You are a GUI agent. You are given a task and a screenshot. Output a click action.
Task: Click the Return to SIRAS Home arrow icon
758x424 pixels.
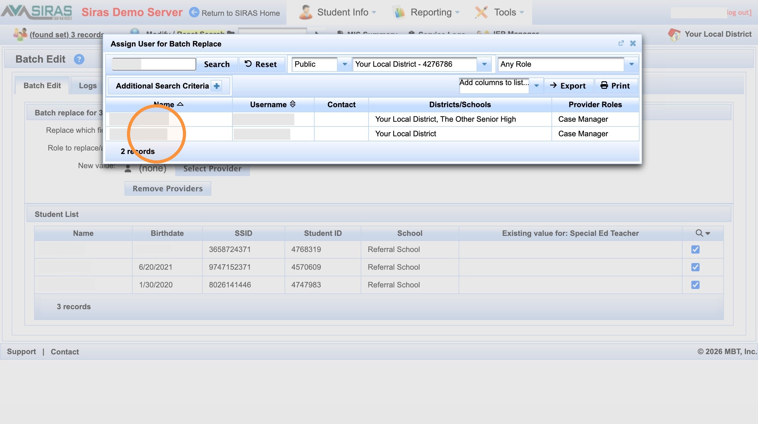tap(194, 12)
